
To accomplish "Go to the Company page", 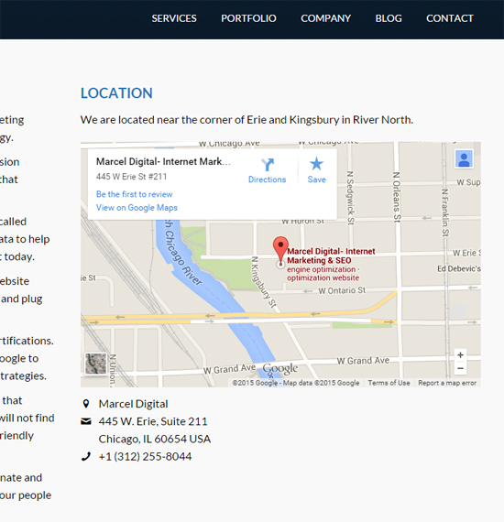I will click(x=325, y=18).
